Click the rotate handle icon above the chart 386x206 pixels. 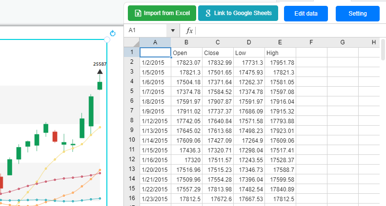(x=113, y=34)
